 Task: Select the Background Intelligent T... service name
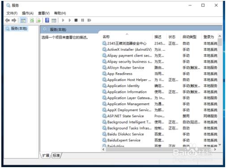click(129, 122)
